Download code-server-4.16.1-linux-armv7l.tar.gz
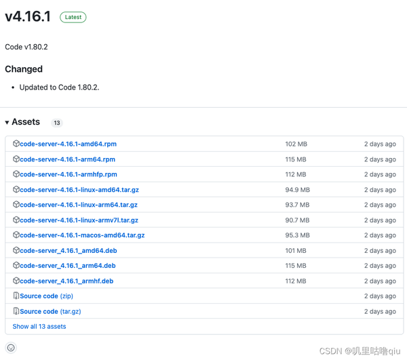This screenshot has height=360, width=407. pos(79,220)
